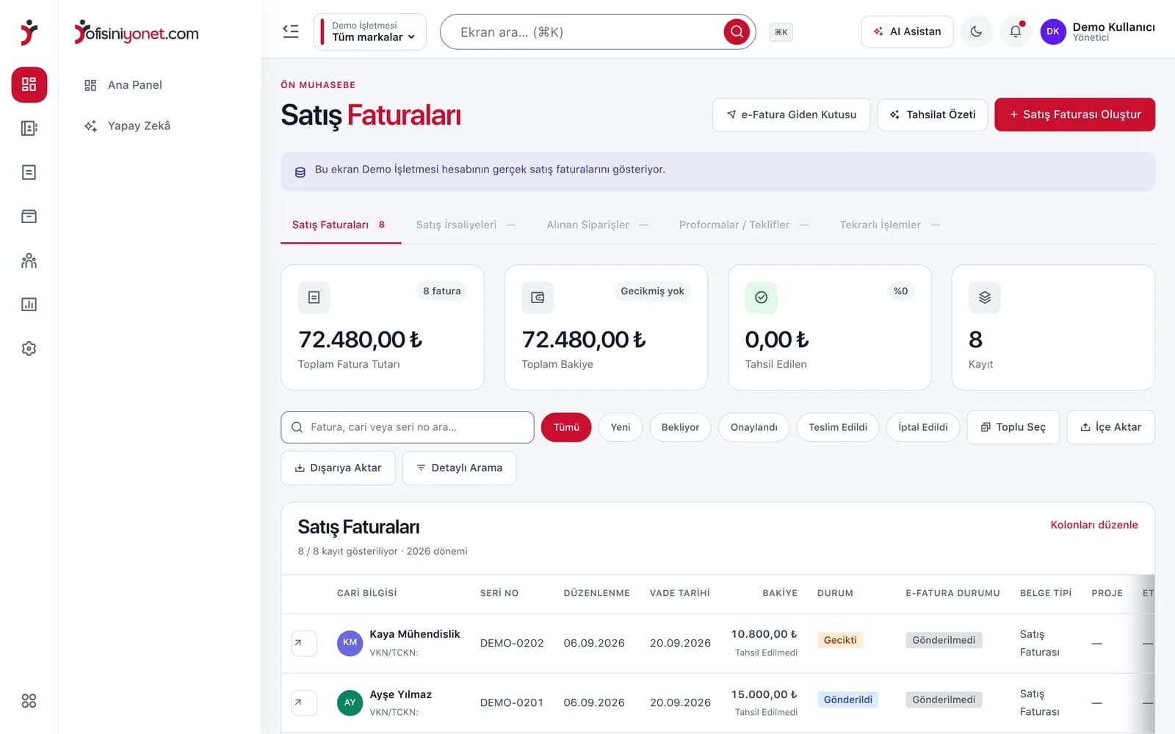This screenshot has width=1175, height=734.
Task: Open the Demo Kullanıcı profile menu
Action: [x=1097, y=32]
